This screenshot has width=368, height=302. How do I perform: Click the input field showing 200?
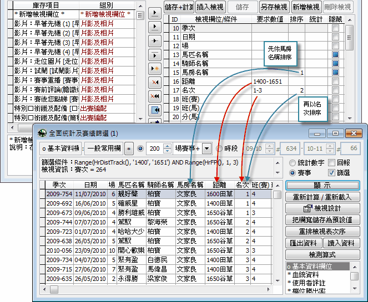[155, 149]
